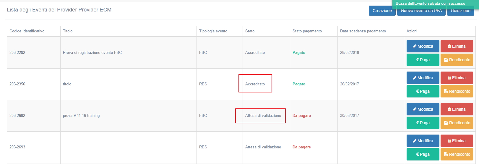
Task: Click the document icon in 203-2693 Rendiconto
Action: pyautogui.click(x=446, y=154)
